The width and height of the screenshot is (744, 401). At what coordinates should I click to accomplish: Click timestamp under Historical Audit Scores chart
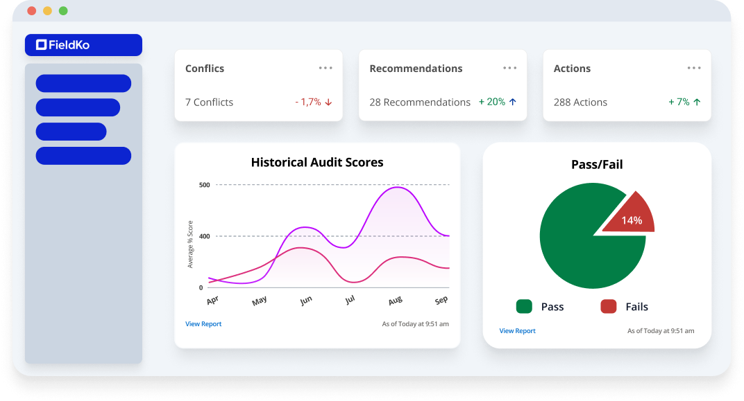415,324
